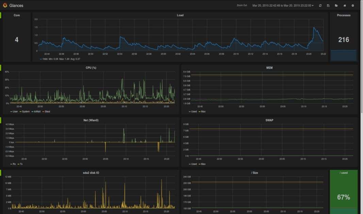Save the dashboard using the floppy disk icon
Viewport: 363px width, 214px height.
pyautogui.click(x=328, y=6)
